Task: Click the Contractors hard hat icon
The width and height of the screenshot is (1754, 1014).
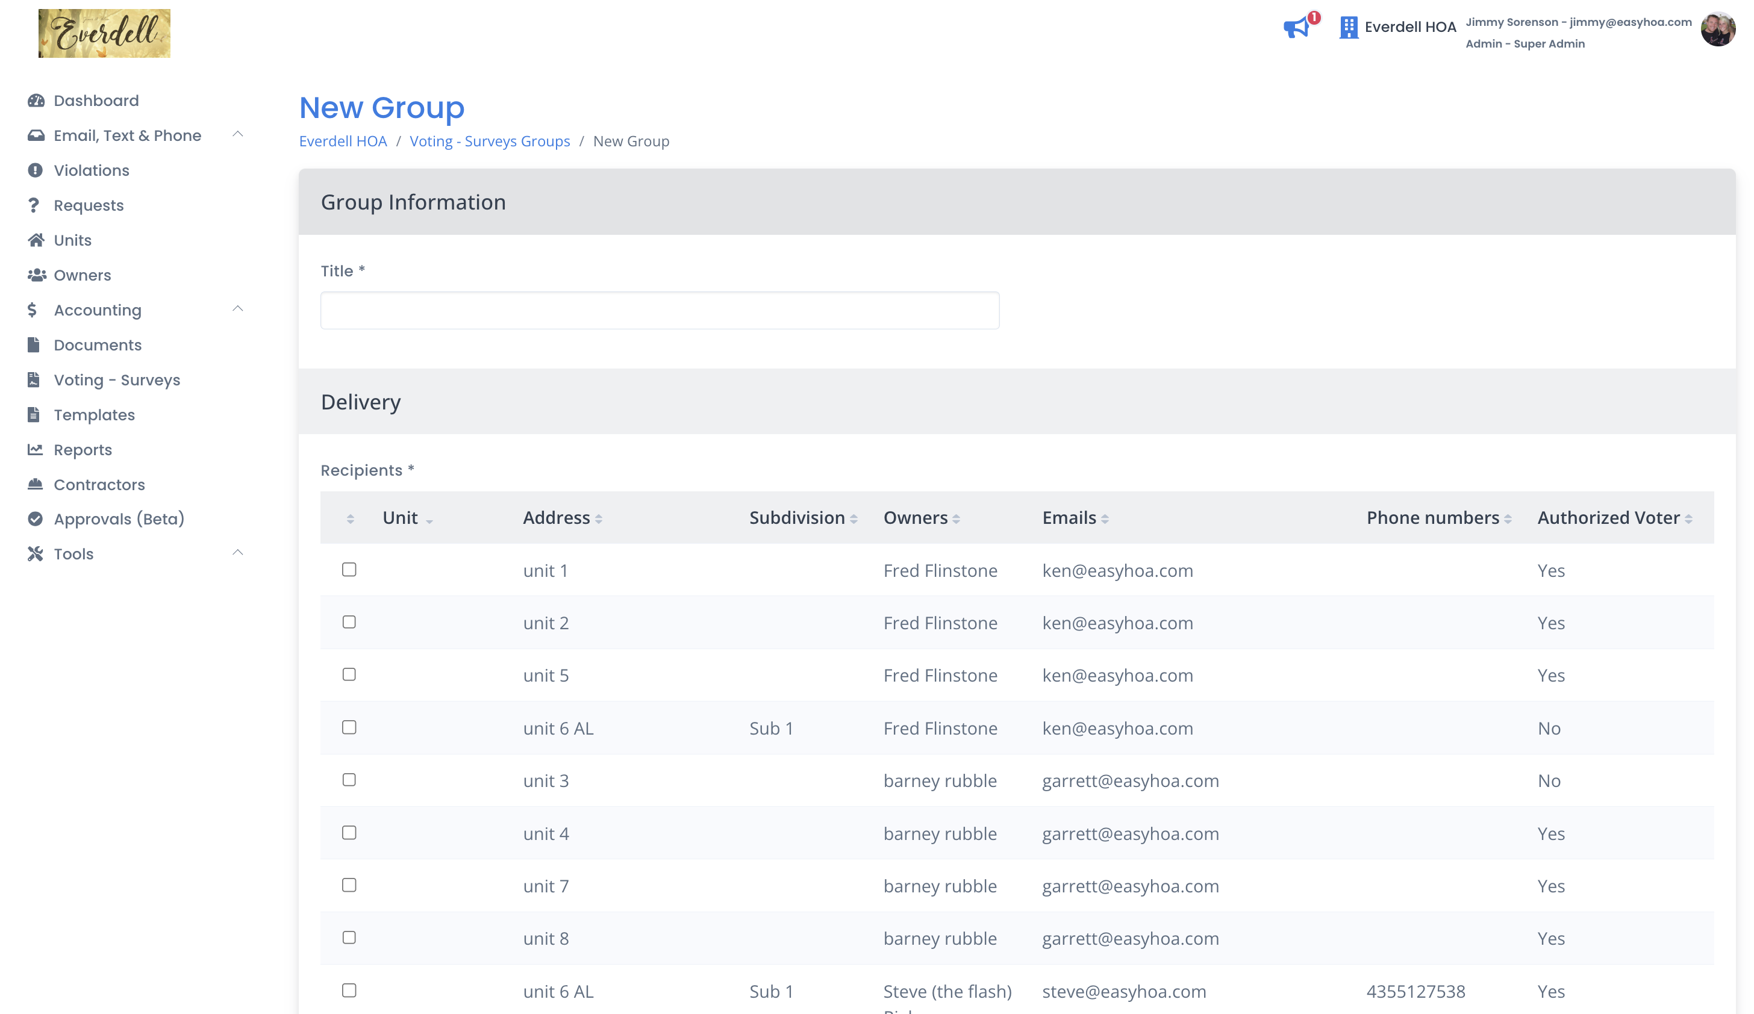Action: 35,484
